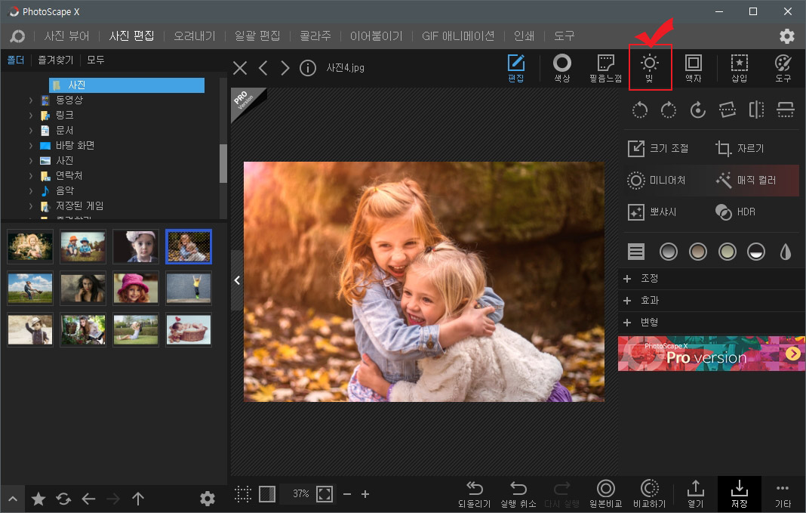Click the 실행 취소 undo button
This screenshot has width=806, height=513.
click(x=518, y=494)
